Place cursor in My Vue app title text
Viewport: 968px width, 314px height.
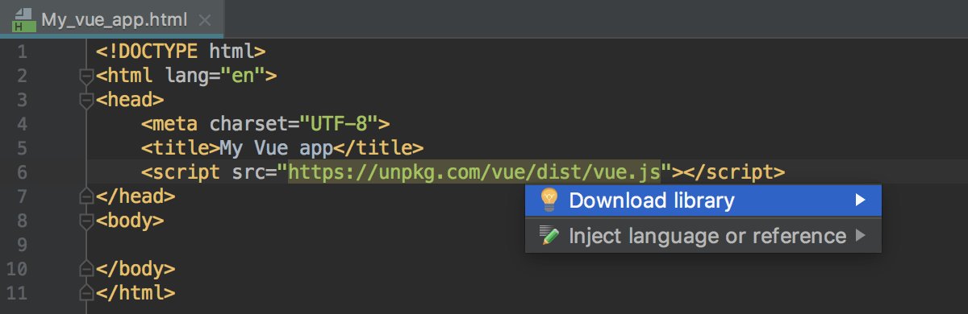[277, 148]
